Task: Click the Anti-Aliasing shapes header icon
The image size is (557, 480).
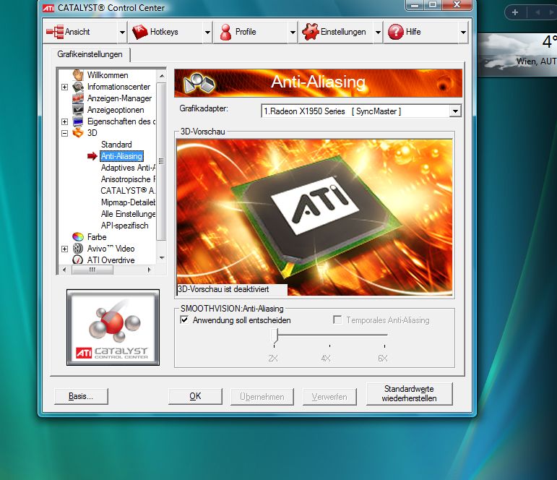Action: (199, 83)
